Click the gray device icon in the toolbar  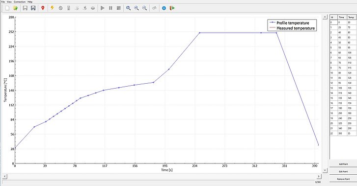tap(69, 8)
